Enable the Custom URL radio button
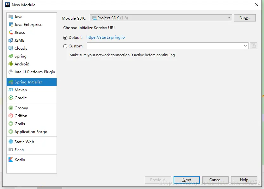This screenshot has height=189, width=264. point(65,46)
